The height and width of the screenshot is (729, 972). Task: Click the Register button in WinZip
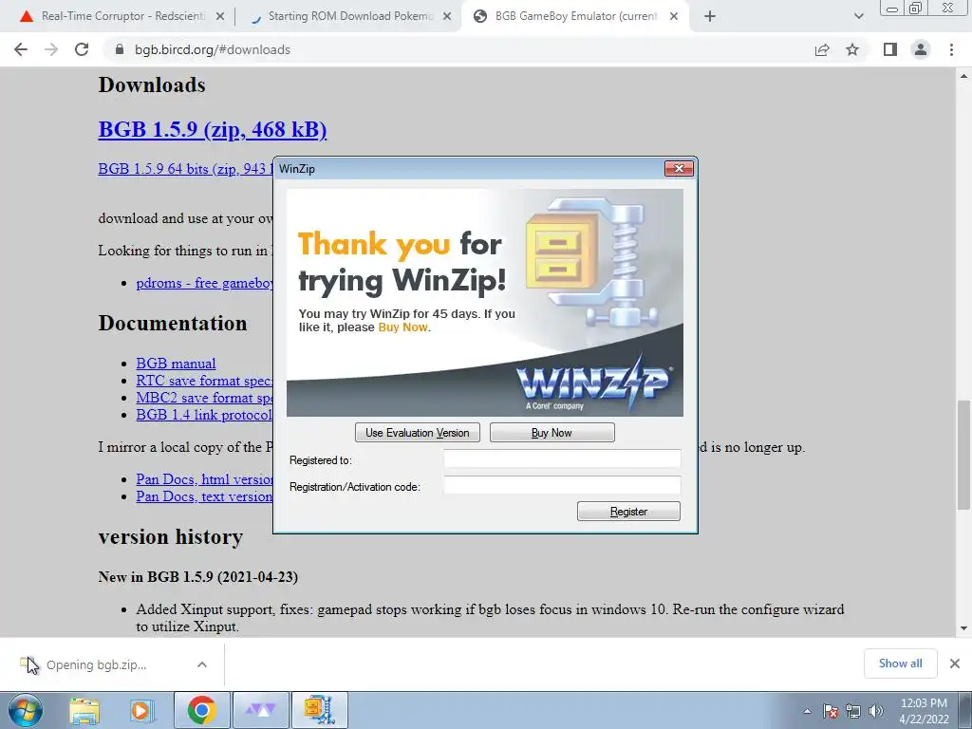tap(628, 512)
